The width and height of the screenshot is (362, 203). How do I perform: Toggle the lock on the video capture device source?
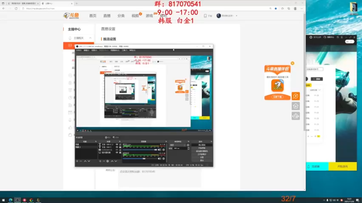pos(120,150)
